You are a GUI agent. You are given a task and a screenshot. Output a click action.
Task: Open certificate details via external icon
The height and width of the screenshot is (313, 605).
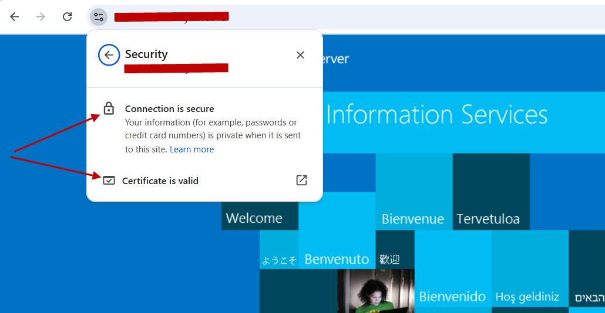[301, 180]
